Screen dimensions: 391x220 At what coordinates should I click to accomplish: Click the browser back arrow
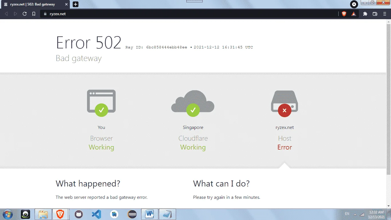pyautogui.click(x=6, y=14)
